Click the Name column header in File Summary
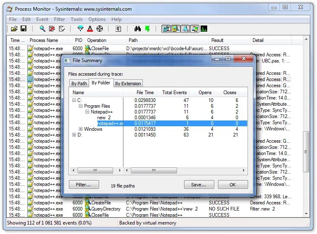The image size is (317, 234). click(x=97, y=93)
